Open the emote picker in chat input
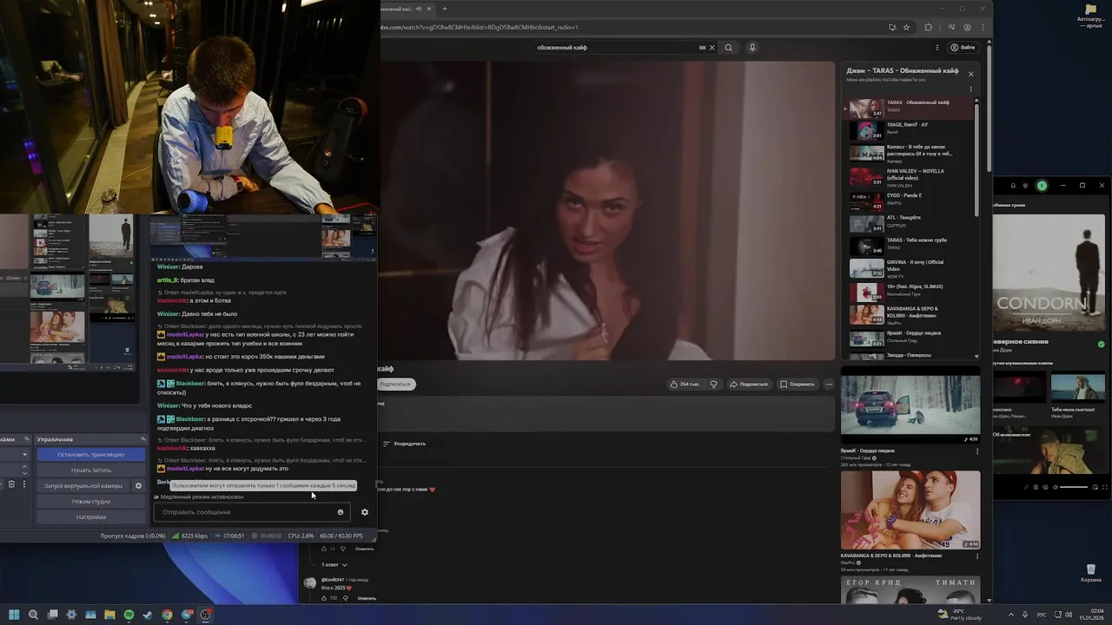This screenshot has width=1112, height=625. [341, 512]
